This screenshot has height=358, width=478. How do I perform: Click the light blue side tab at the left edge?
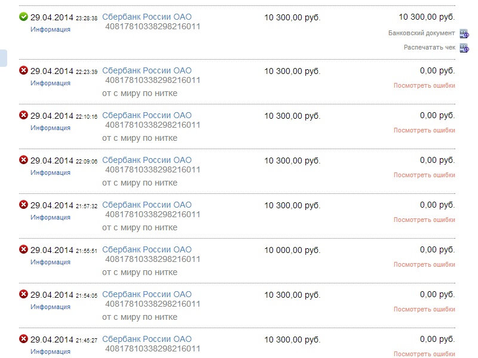[x=4, y=58]
